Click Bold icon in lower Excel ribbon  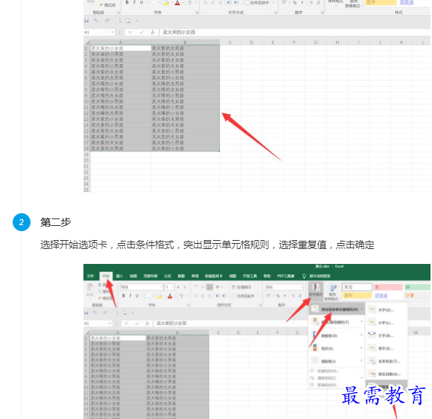pyautogui.click(x=124, y=296)
